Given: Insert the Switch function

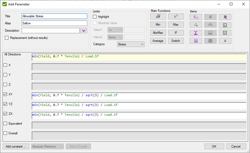Looking at the screenshot, I should point(176,41).
